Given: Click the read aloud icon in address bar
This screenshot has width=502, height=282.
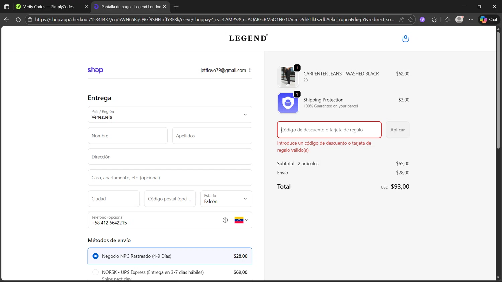Looking at the screenshot, I should coord(401,20).
